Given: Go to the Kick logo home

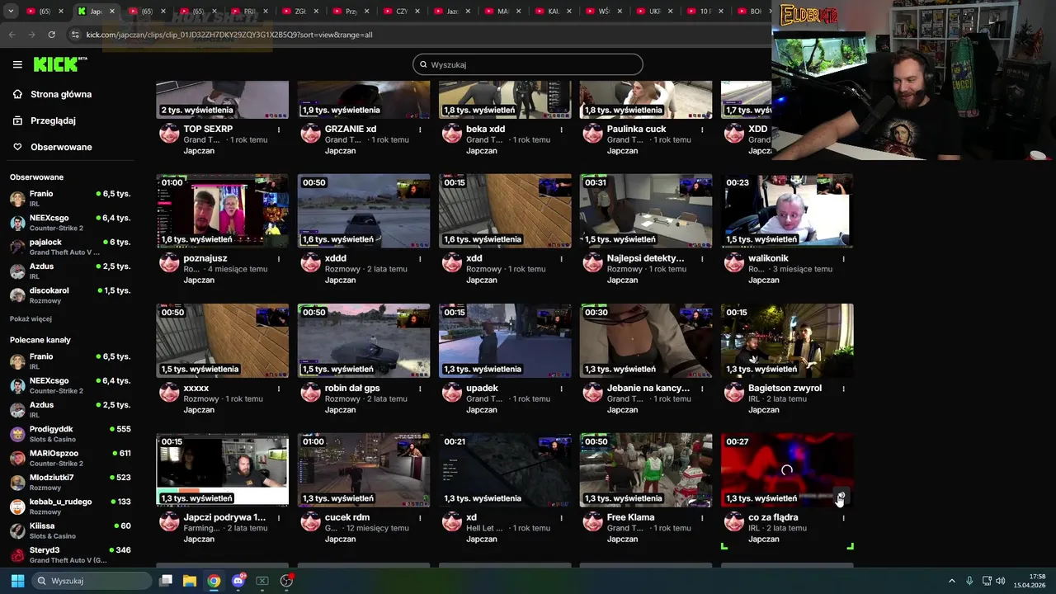Looking at the screenshot, I should click(60, 64).
